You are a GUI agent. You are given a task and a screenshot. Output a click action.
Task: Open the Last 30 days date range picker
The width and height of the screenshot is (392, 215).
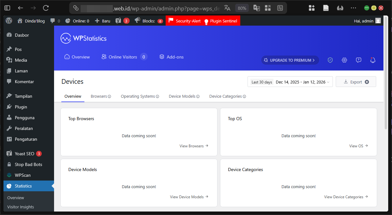(290, 82)
